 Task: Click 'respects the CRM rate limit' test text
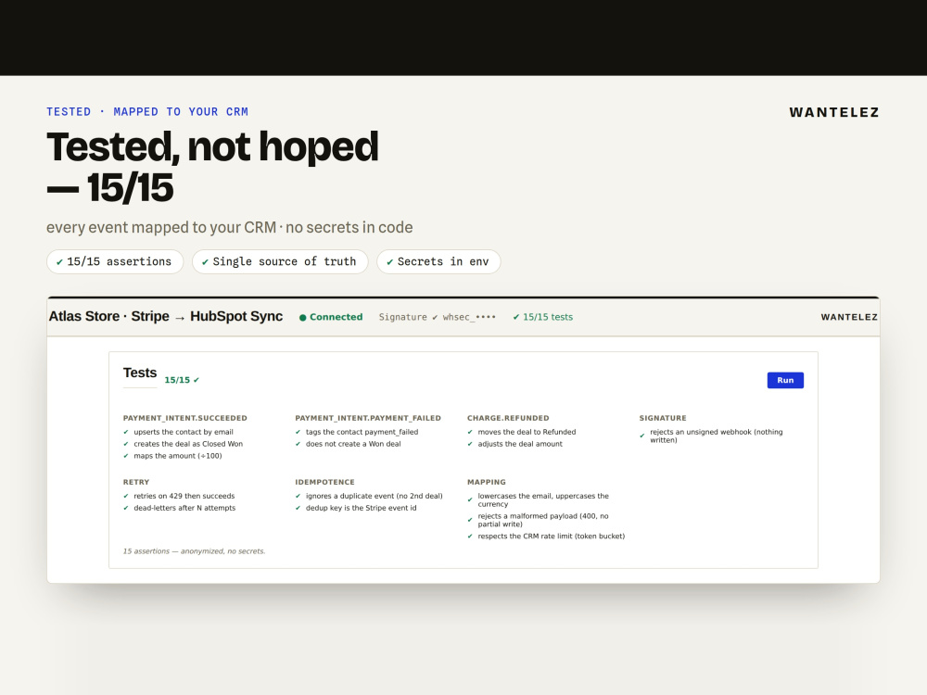pyautogui.click(x=551, y=536)
